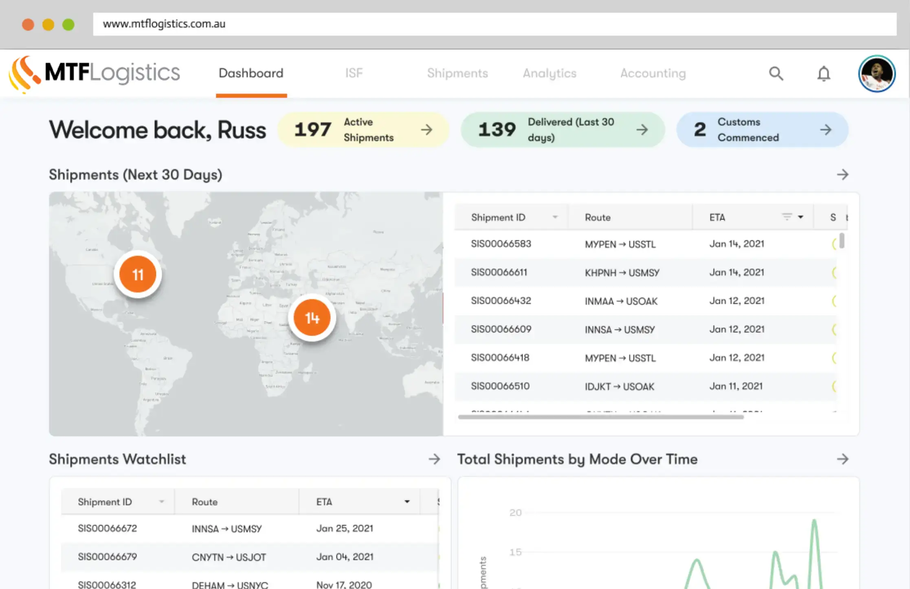Open ETA sort dropdown in shipments table

[x=800, y=217]
